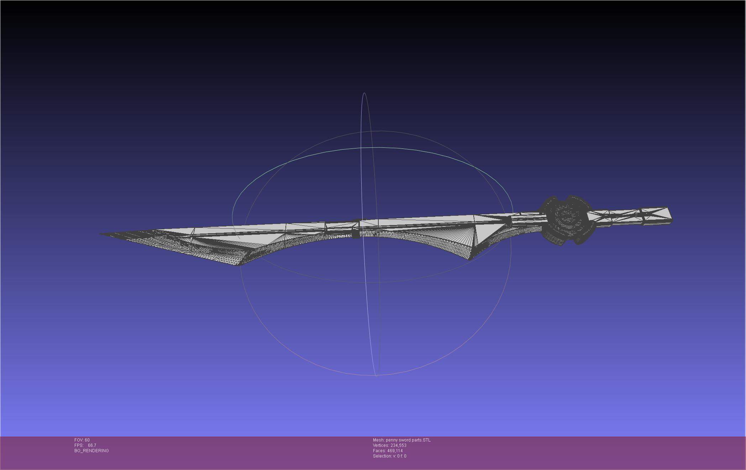Click the Faces: 469,114 text
Image resolution: width=746 pixels, height=470 pixels.
(388, 451)
